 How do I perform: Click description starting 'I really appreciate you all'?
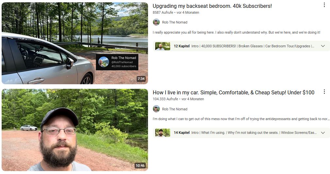tap(236, 32)
